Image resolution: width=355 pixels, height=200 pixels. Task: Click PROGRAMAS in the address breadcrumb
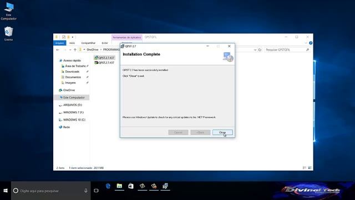[x=111, y=49]
